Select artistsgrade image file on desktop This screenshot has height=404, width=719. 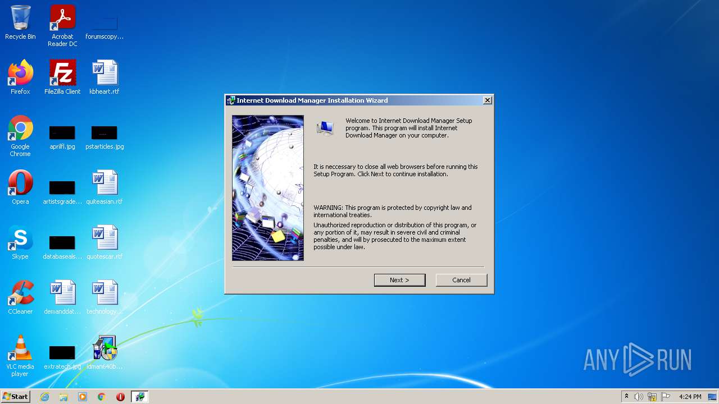[x=62, y=192]
